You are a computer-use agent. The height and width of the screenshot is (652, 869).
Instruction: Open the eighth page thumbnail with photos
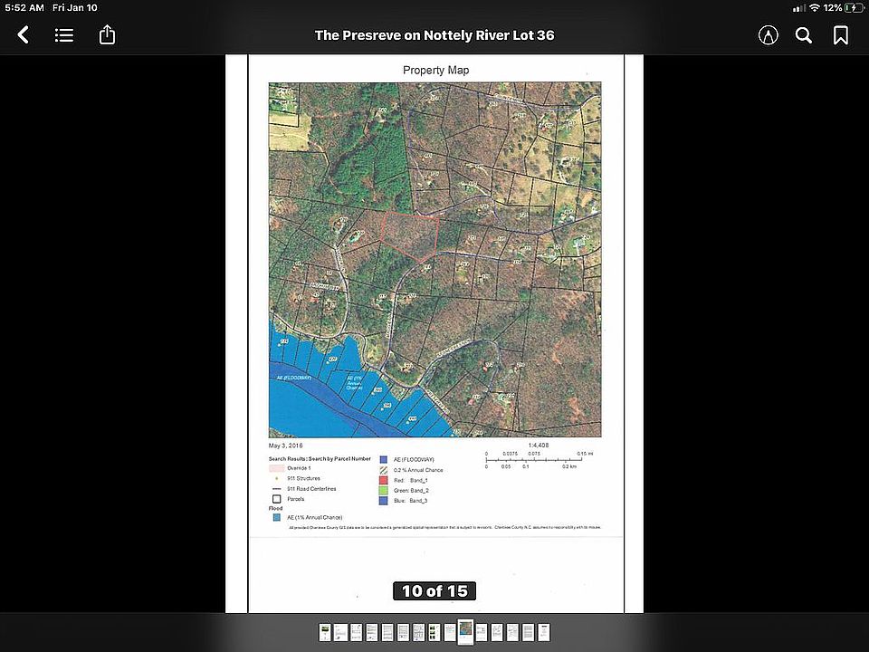[x=434, y=633]
